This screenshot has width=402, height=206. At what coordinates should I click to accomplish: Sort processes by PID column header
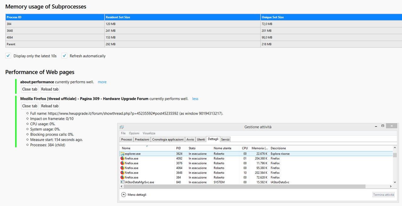click(181, 148)
